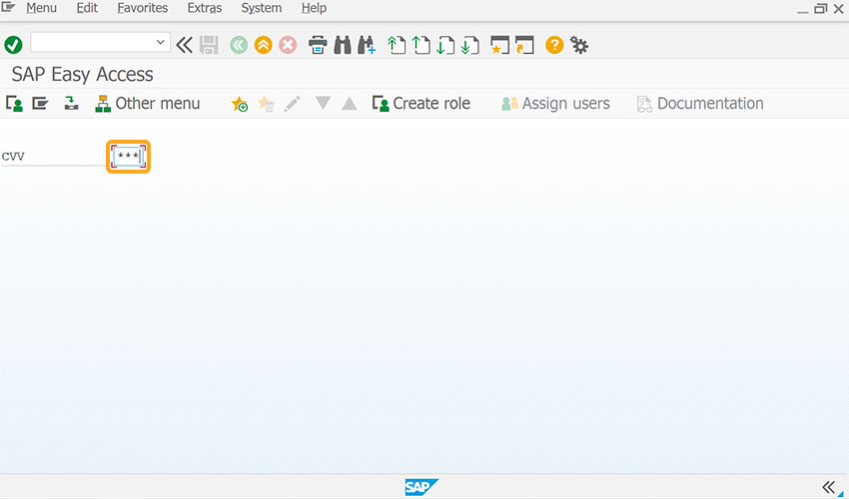Click the green Enter checkmark icon
Screen dimensions: 849x499
(13, 45)
